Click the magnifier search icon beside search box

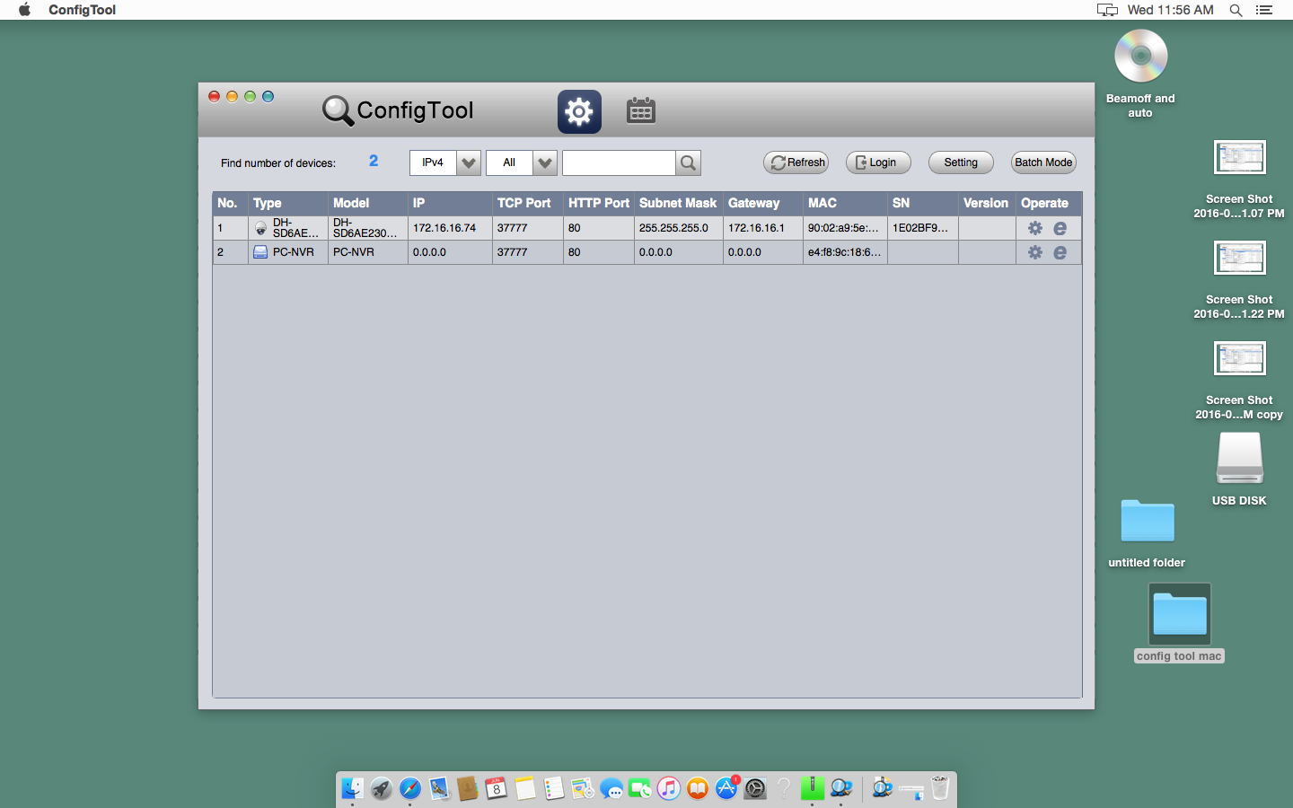click(688, 162)
